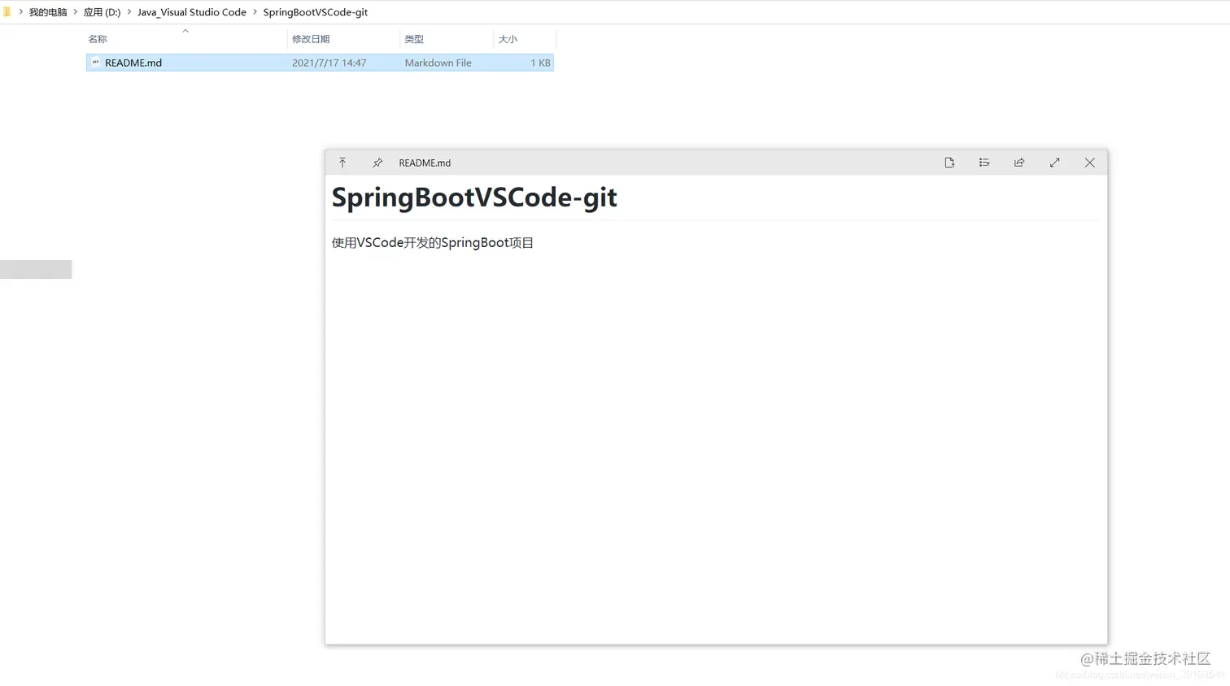Click SpringBootVSCode-git breadcrumb folder
Image resolution: width=1230 pixels, height=686 pixels.
(316, 12)
